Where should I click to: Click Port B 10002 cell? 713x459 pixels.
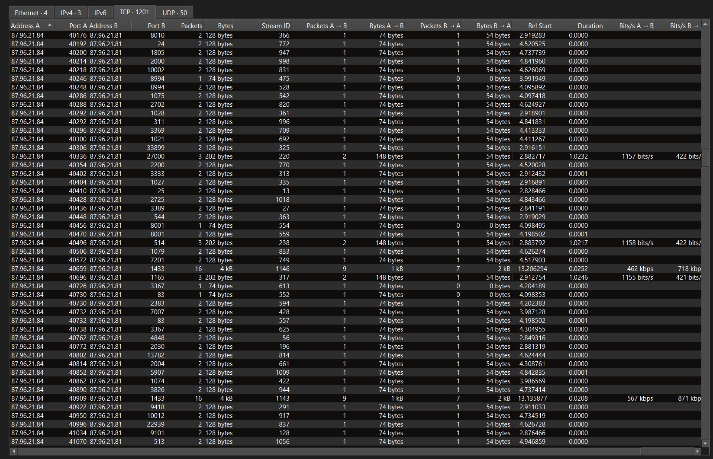pos(155,70)
